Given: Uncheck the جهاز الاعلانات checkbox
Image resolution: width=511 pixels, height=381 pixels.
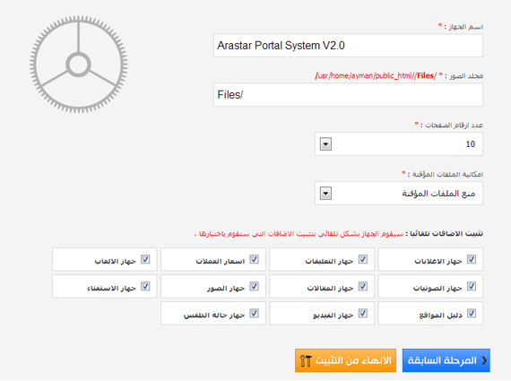Looking at the screenshot, I should pyautogui.click(x=472, y=259).
